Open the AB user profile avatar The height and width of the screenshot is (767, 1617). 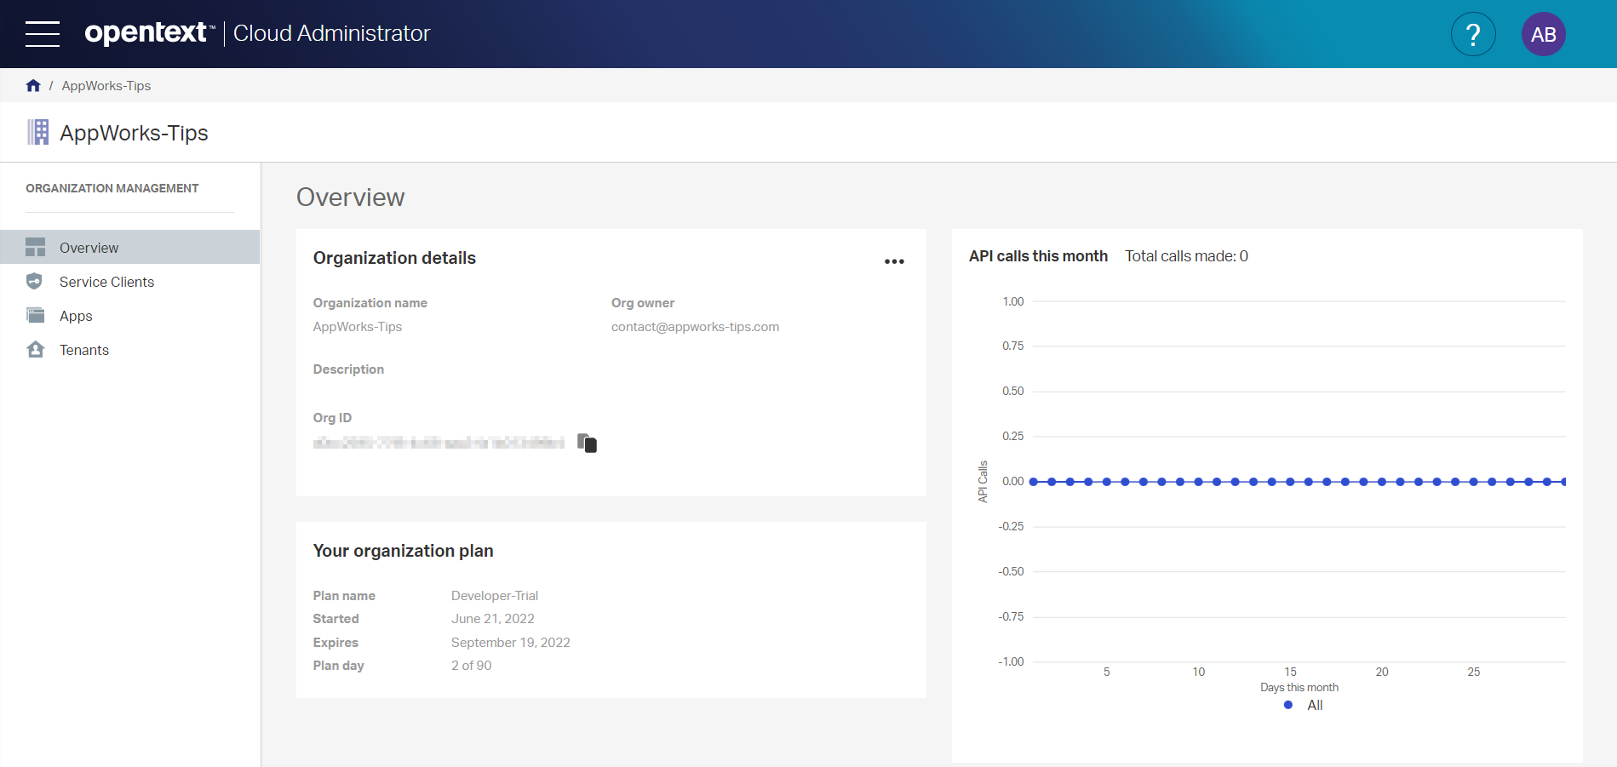(1543, 34)
